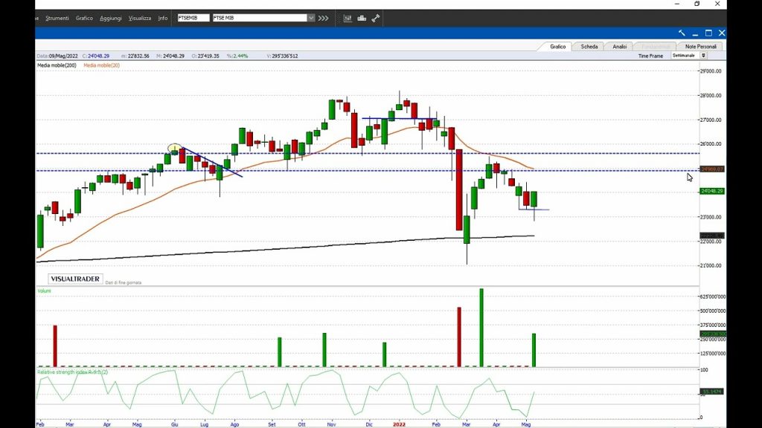
Task: Switch to the Scheda tab
Action: [589, 46]
